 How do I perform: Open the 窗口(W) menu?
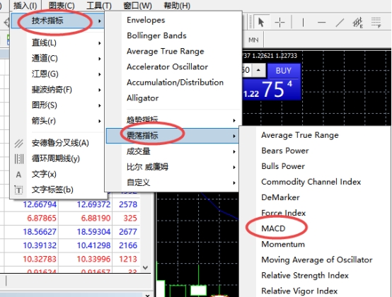click(x=137, y=5)
